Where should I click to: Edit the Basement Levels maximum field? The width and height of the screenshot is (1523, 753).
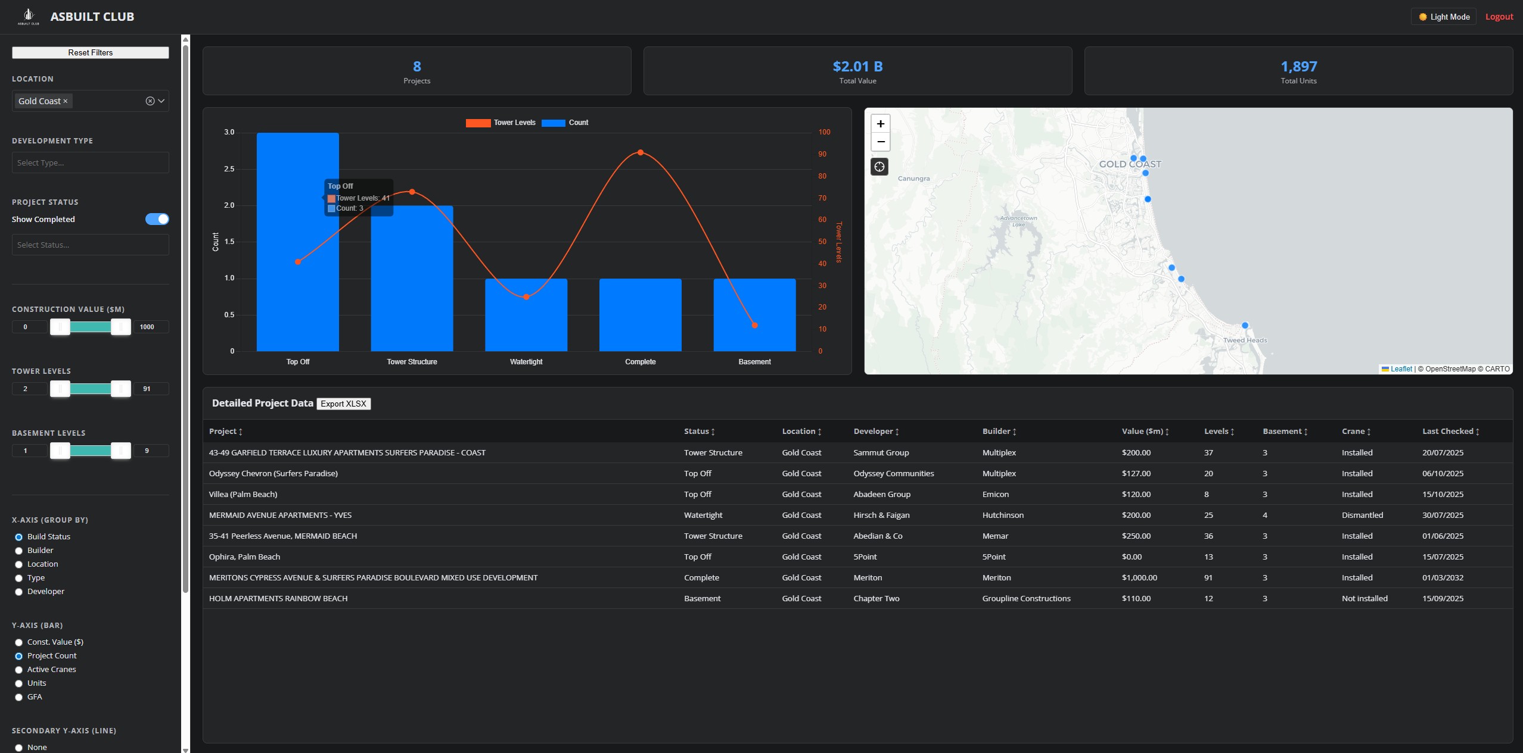(x=151, y=451)
